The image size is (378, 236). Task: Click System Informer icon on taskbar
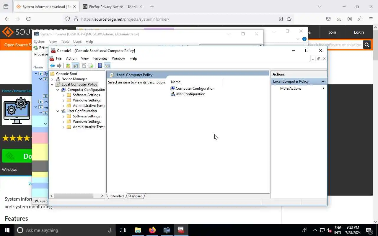(167, 230)
